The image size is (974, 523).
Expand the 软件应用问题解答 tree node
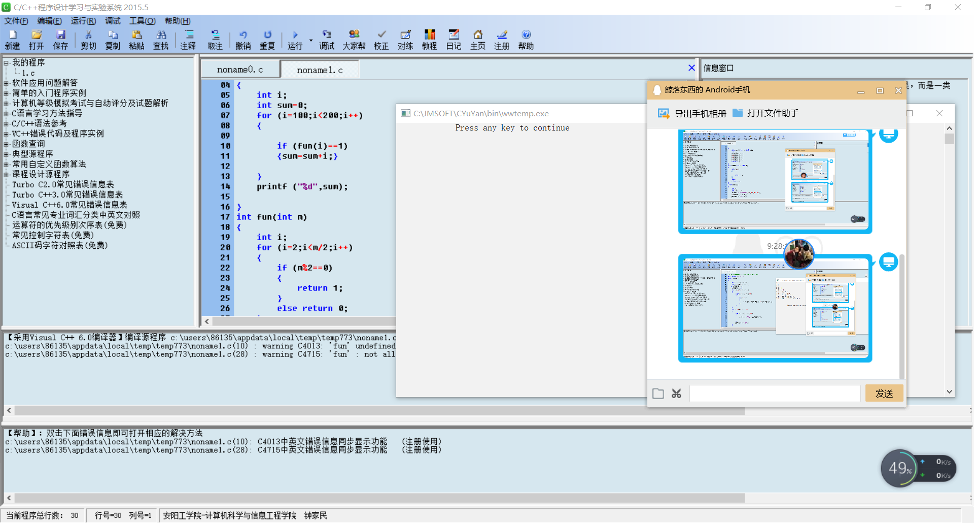(6, 83)
